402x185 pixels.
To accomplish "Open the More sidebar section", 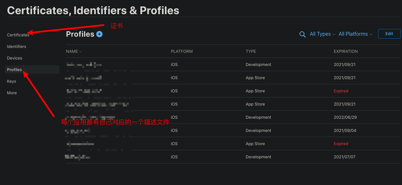I will pyautogui.click(x=12, y=93).
